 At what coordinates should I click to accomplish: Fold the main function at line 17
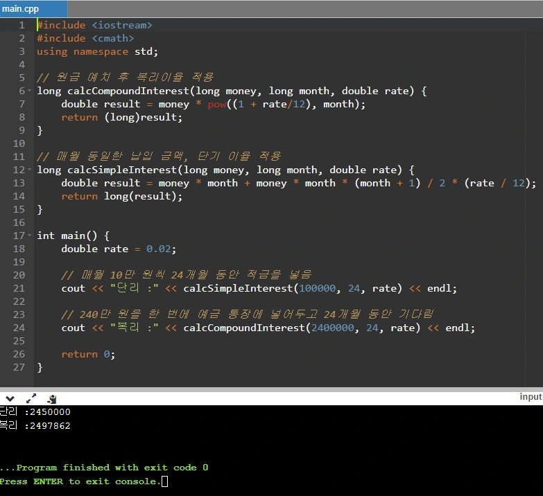29,236
